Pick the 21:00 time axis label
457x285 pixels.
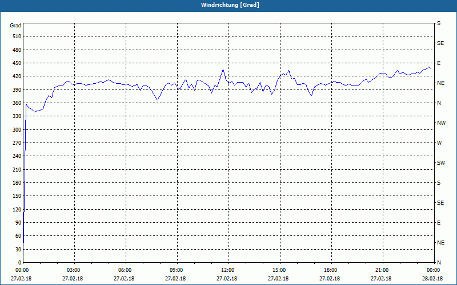(382, 270)
